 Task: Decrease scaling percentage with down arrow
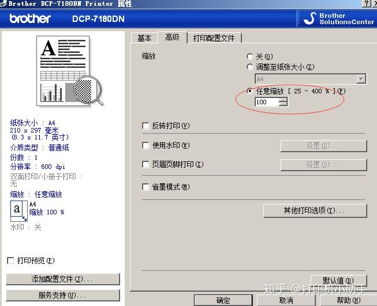tap(283, 104)
